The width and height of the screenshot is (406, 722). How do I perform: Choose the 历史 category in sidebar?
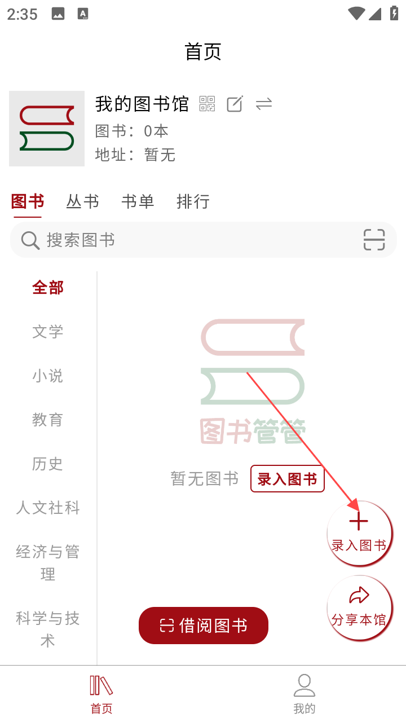48,464
